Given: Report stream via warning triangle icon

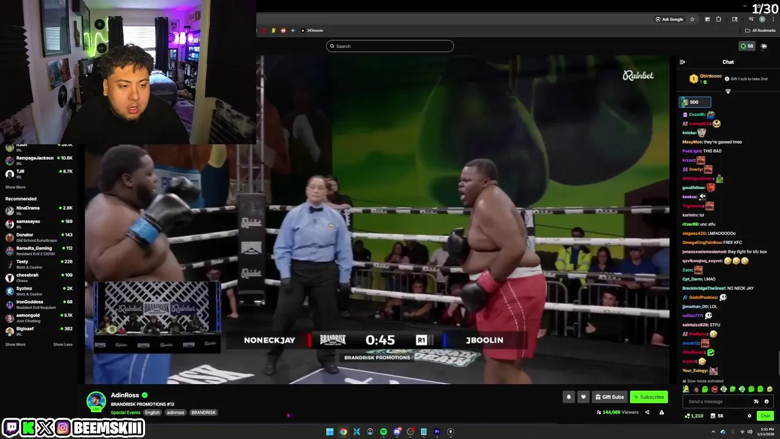Looking at the screenshot, I should tap(662, 412).
